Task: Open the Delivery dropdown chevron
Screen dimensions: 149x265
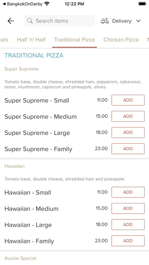Action: click(x=138, y=21)
